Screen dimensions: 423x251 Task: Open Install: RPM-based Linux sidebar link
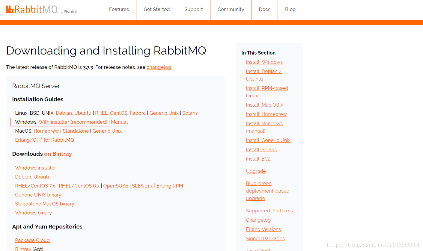(267, 92)
